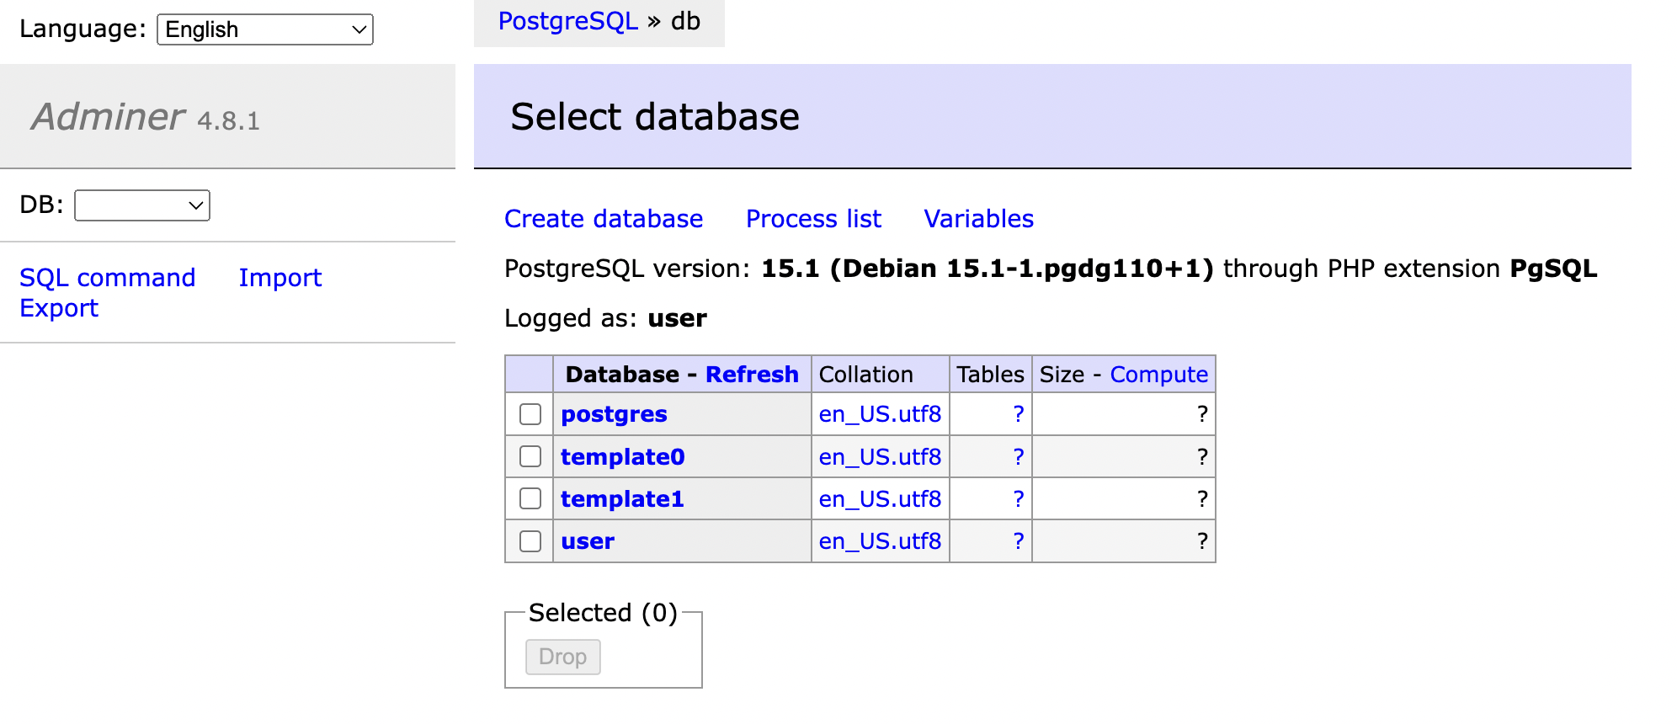Open the user database

588,540
